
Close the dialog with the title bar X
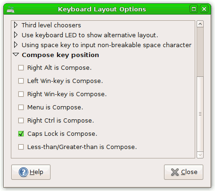click(204, 9)
